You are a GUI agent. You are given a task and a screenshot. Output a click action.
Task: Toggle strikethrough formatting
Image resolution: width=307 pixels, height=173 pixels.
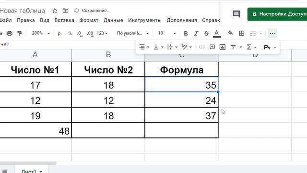(206, 34)
